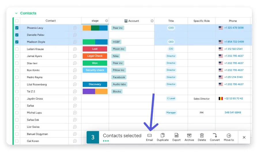
Task: Open Michal Lupu's phone number link
Action: [x=233, y=113]
